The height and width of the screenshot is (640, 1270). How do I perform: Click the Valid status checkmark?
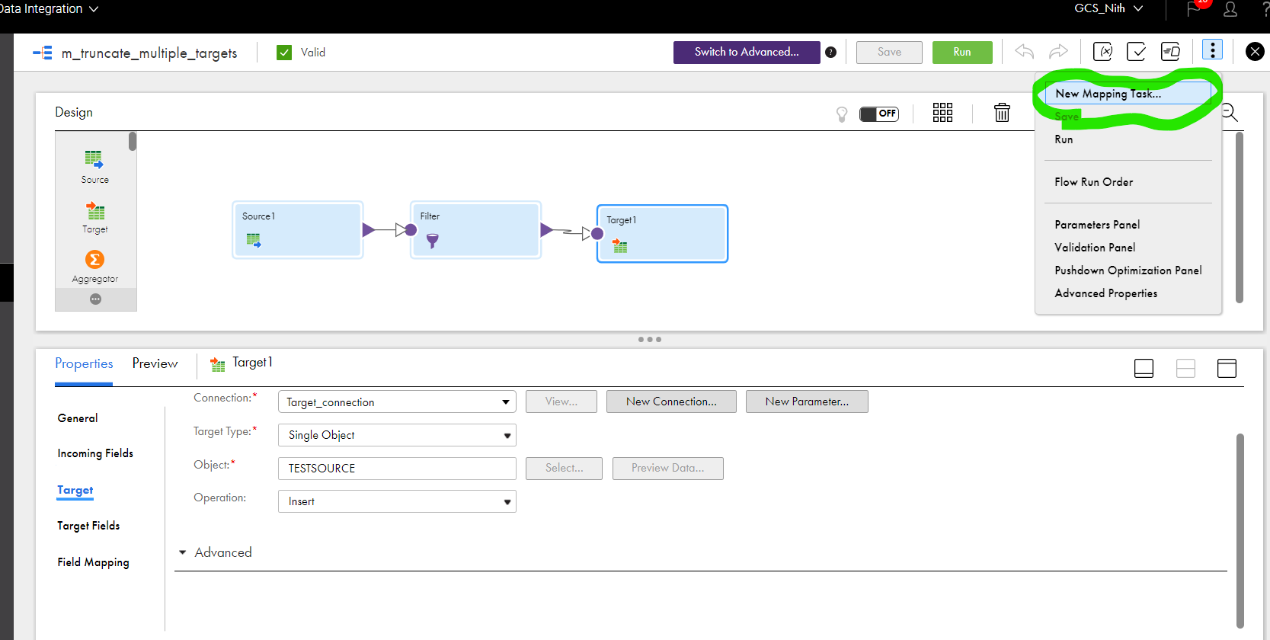click(x=284, y=53)
